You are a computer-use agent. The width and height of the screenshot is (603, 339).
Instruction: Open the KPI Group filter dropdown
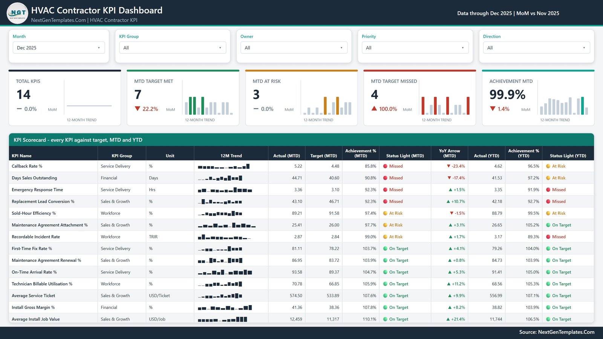pos(173,48)
